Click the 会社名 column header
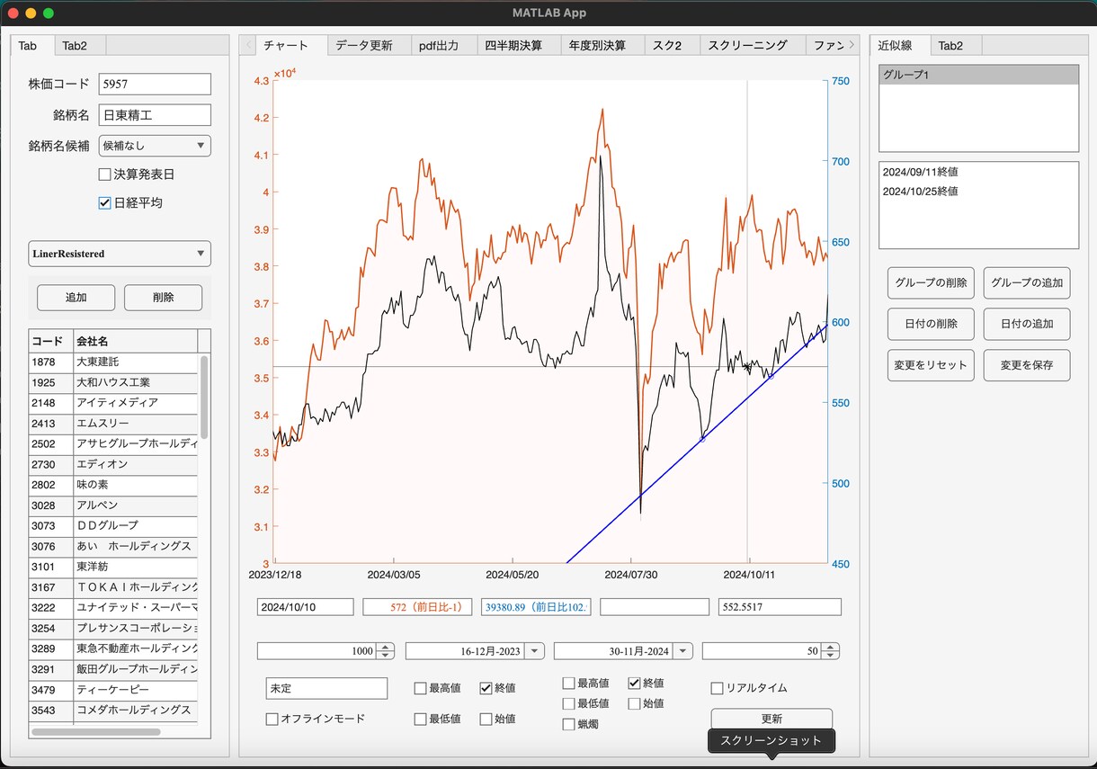Screen dimensions: 1097x769 (x=135, y=341)
